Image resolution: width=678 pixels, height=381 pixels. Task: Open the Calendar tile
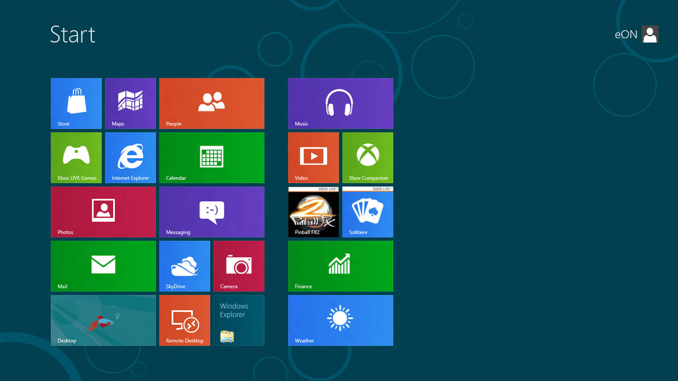[x=212, y=158]
